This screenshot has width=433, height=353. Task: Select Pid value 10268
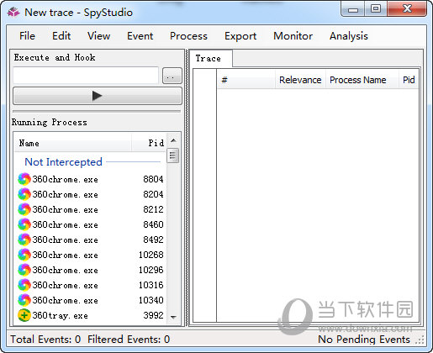(151, 255)
